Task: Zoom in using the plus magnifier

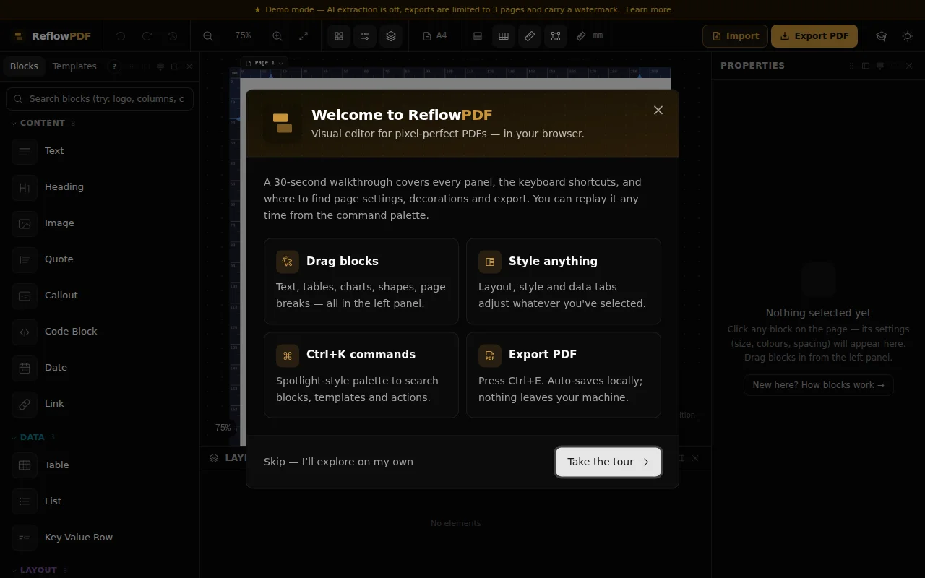Action: (277, 36)
